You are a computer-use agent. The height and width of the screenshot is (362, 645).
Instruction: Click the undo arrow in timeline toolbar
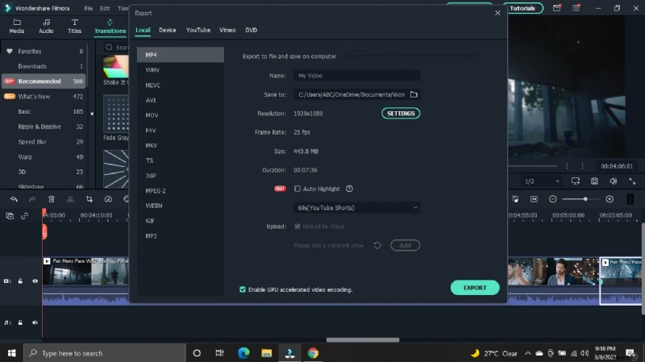(x=14, y=199)
